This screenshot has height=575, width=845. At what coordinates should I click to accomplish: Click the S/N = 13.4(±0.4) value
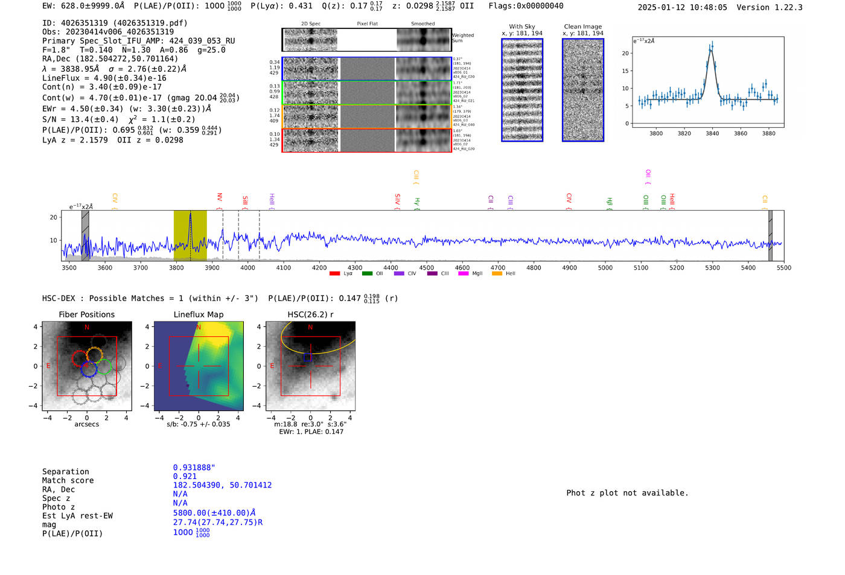tap(81, 119)
